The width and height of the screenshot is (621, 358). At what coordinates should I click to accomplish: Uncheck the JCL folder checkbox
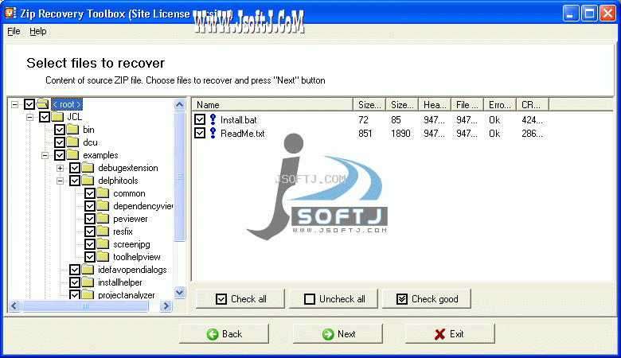coord(45,117)
